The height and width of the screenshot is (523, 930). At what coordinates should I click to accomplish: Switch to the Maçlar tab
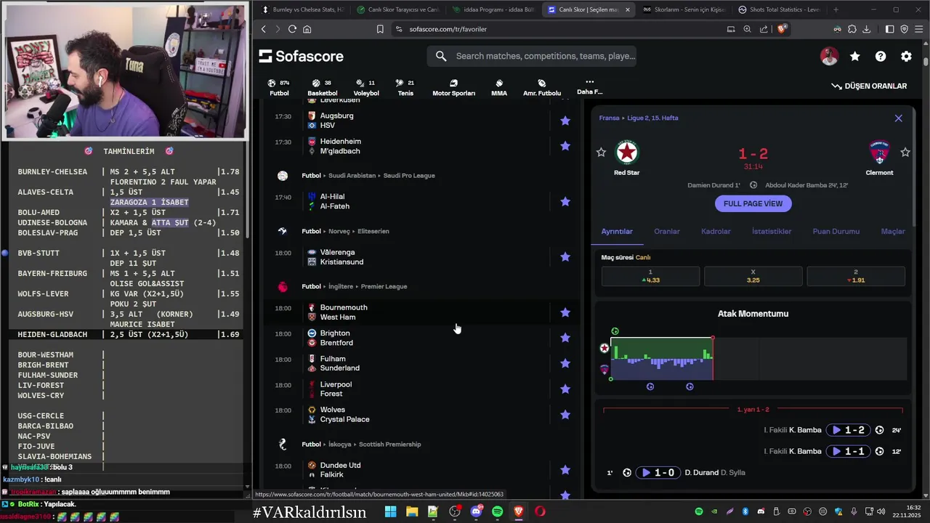pyautogui.click(x=893, y=231)
